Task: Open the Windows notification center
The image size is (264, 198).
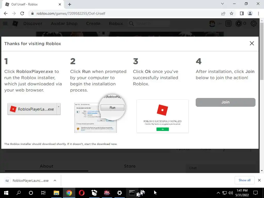Action: coord(255,193)
